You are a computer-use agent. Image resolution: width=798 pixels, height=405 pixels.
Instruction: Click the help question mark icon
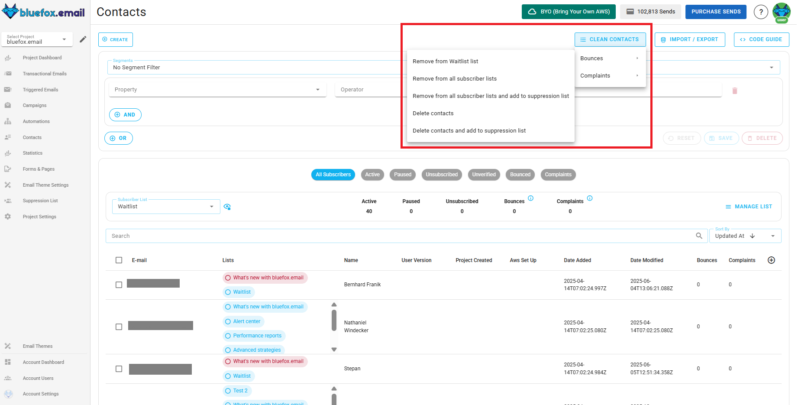click(761, 12)
